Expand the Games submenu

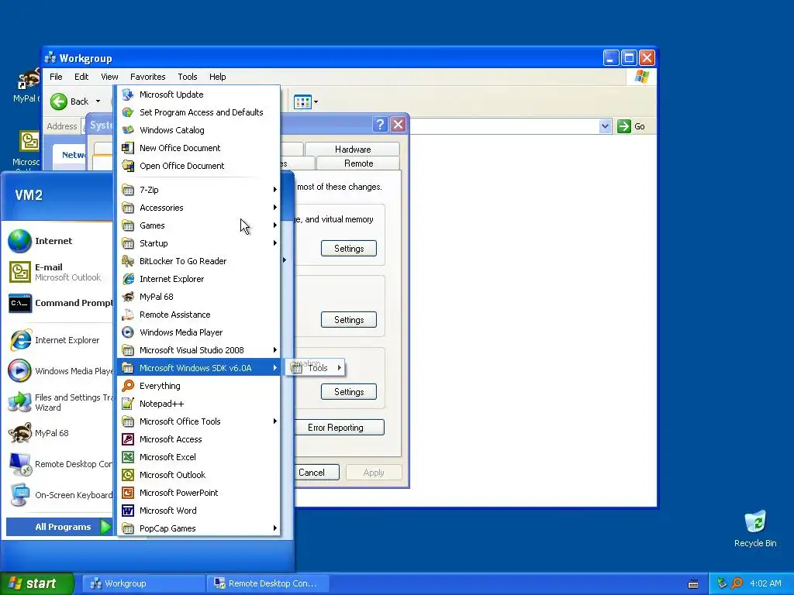point(198,225)
